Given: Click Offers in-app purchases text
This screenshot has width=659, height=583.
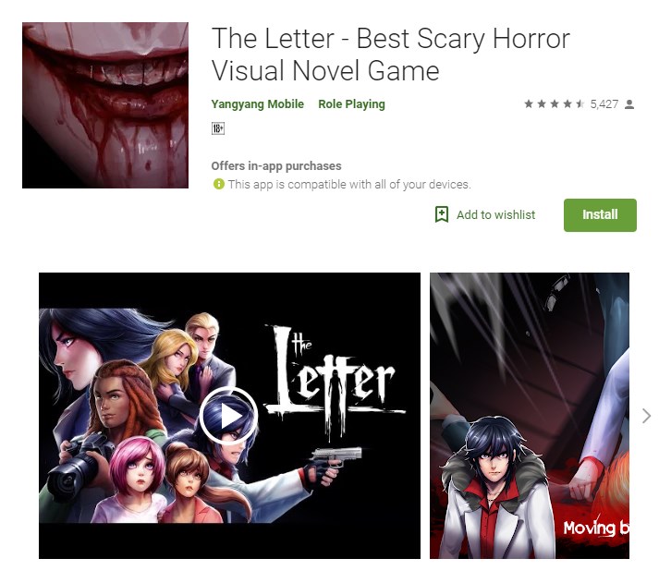Looking at the screenshot, I should coord(276,166).
